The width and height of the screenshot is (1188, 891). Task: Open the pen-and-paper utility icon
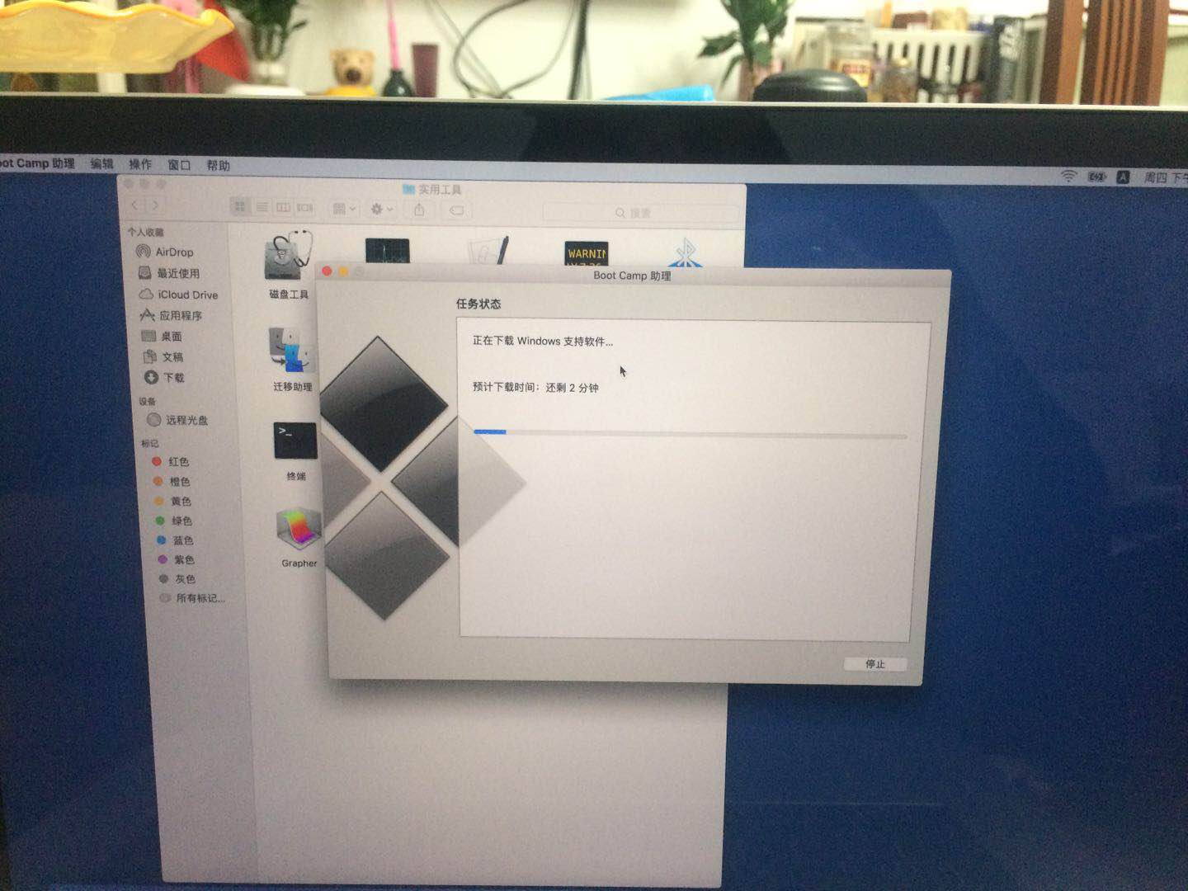(x=488, y=251)
